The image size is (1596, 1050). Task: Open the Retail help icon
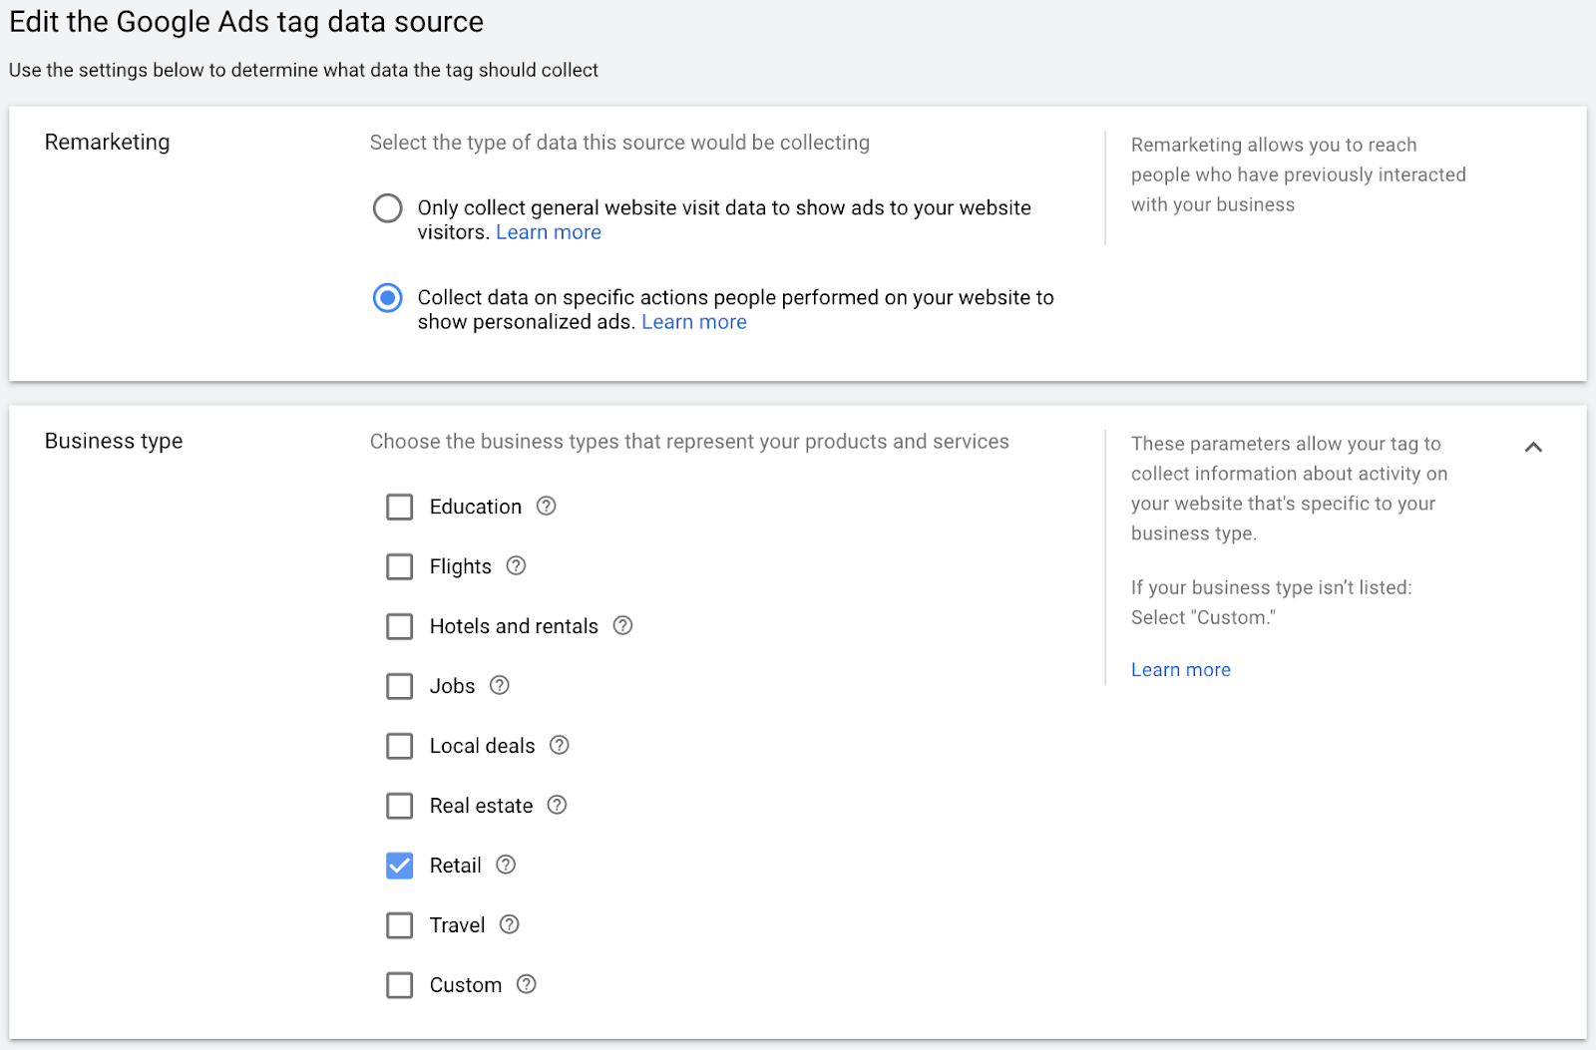pos(506,865)
